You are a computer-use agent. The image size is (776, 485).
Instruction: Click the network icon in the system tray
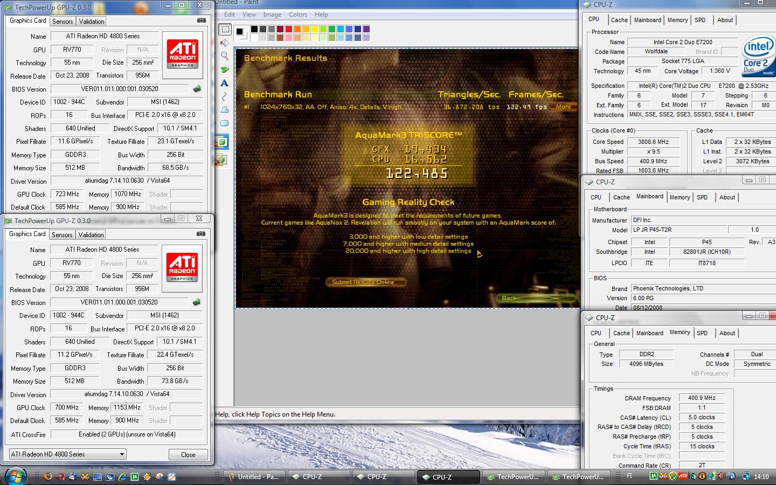[x=746, y=476]
